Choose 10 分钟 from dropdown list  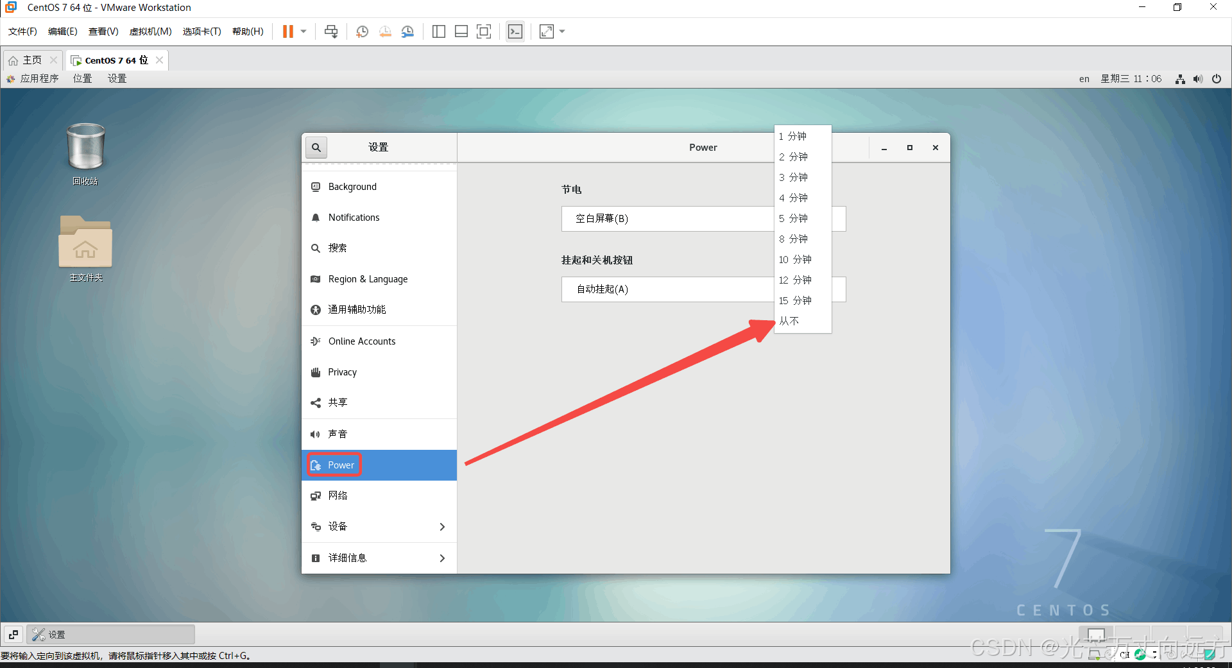(803, 259)
